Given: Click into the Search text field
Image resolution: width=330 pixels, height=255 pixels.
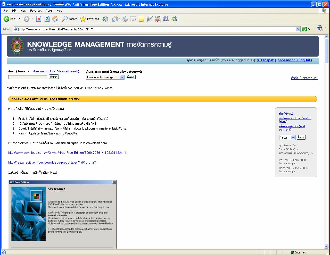Looking at the screenshot, I should point(28,77).
